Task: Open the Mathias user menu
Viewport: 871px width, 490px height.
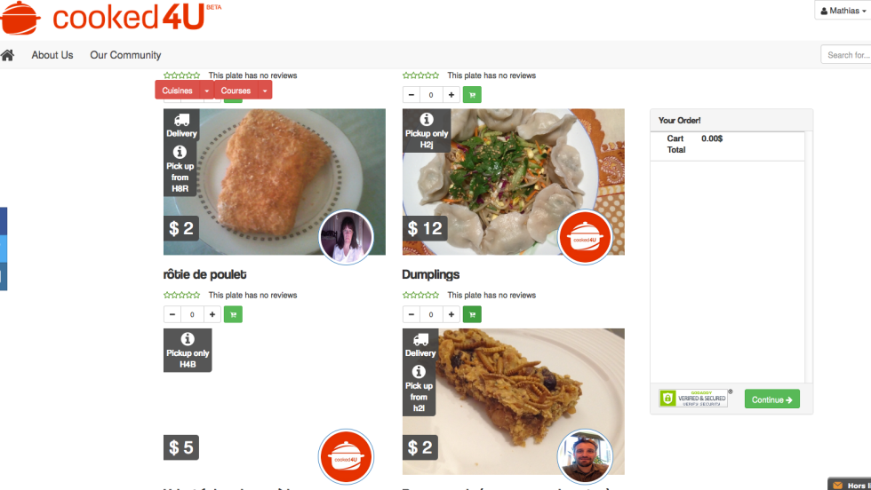Action: (x=843, y=11)
